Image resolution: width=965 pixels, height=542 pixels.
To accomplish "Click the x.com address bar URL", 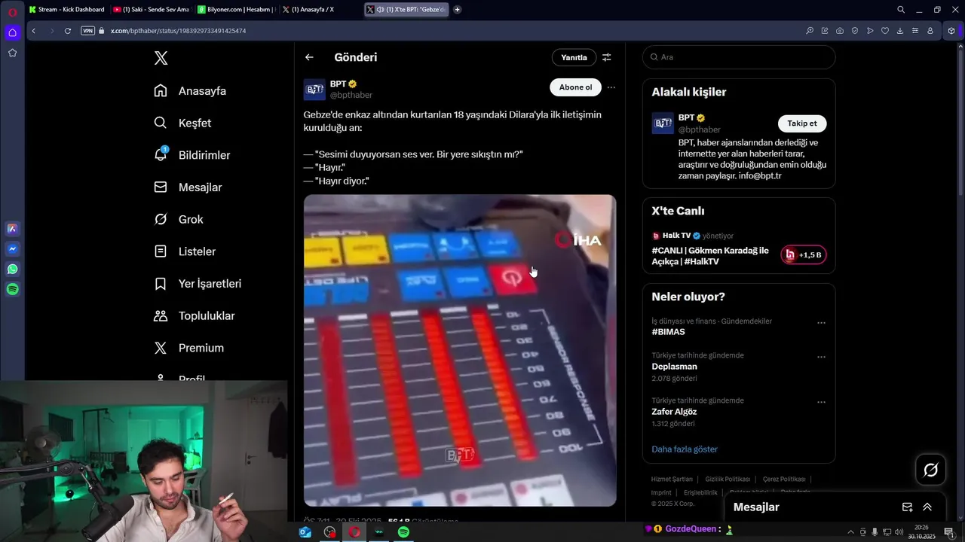I will 178,31.
